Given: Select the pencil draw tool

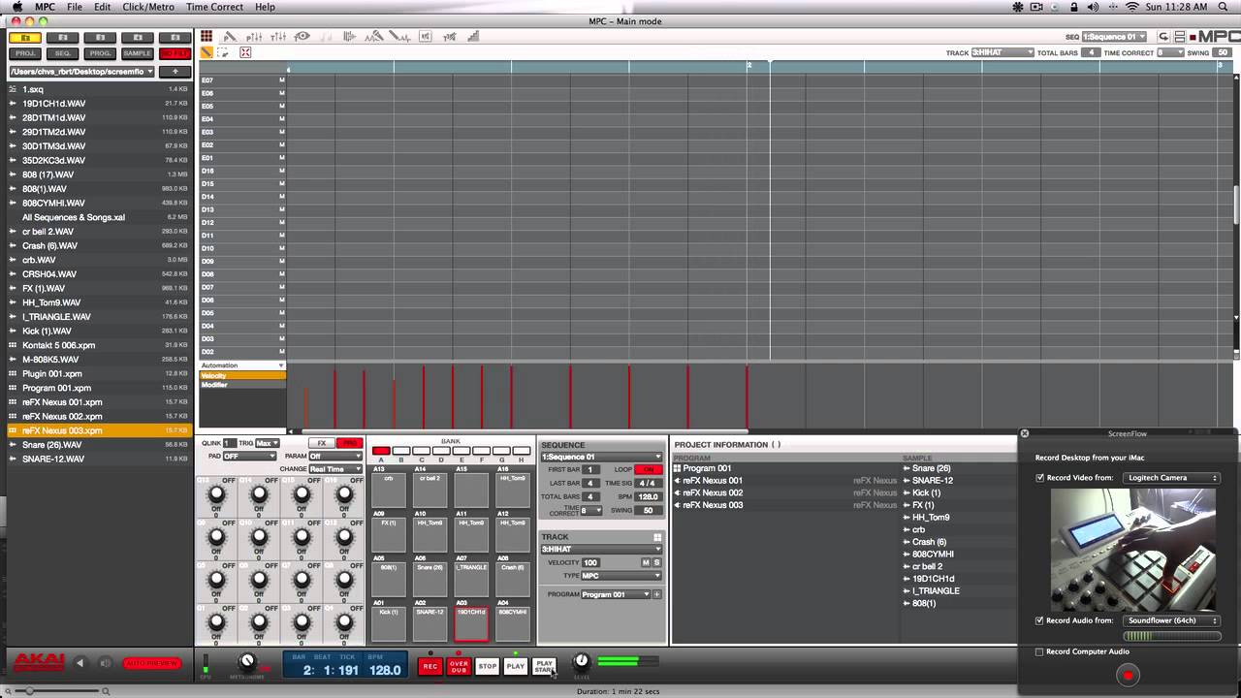Looking at the screenshot, I should pyautogui.click(x=207, y=52).
